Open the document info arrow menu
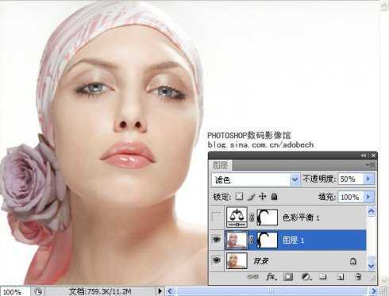 (x=160, y=291)
